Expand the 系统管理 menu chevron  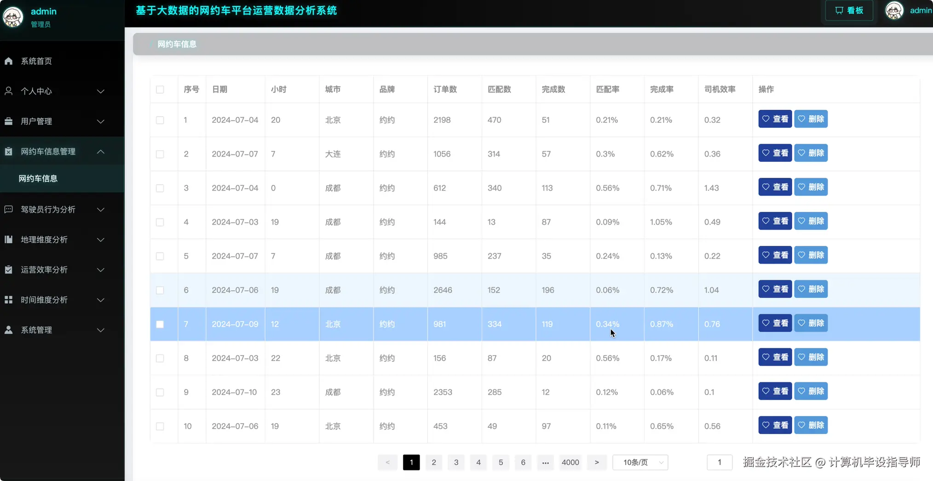(101, 330)
